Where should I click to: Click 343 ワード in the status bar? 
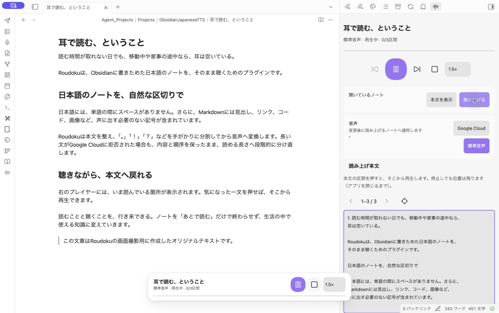click(455, 309)
